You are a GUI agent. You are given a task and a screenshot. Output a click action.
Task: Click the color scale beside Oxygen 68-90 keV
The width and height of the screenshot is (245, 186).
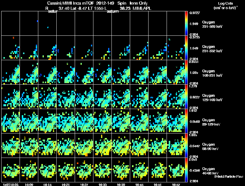coord(186,146)
